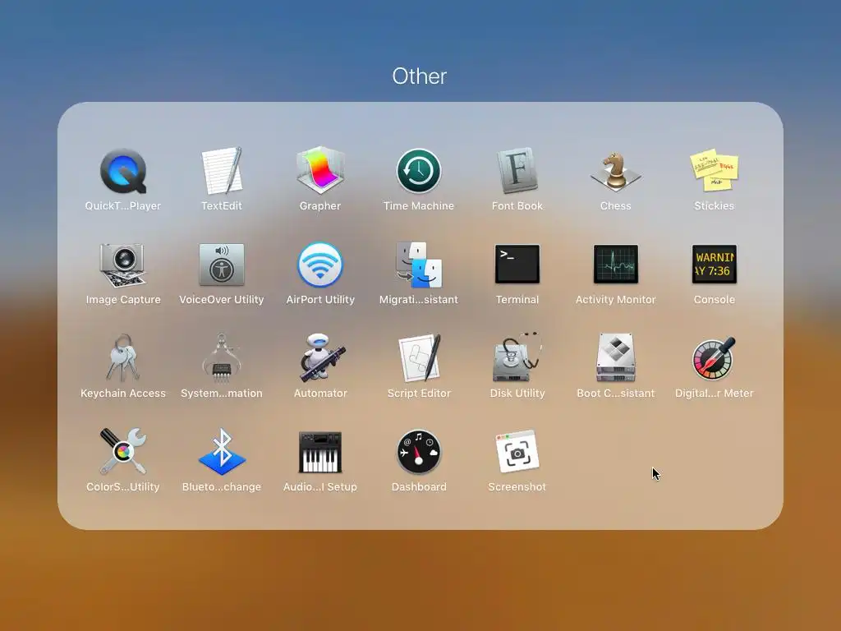The image size is (841, 631).
Task: Click the "Activity Monitor" label text
Action: (x=616, y=299)
